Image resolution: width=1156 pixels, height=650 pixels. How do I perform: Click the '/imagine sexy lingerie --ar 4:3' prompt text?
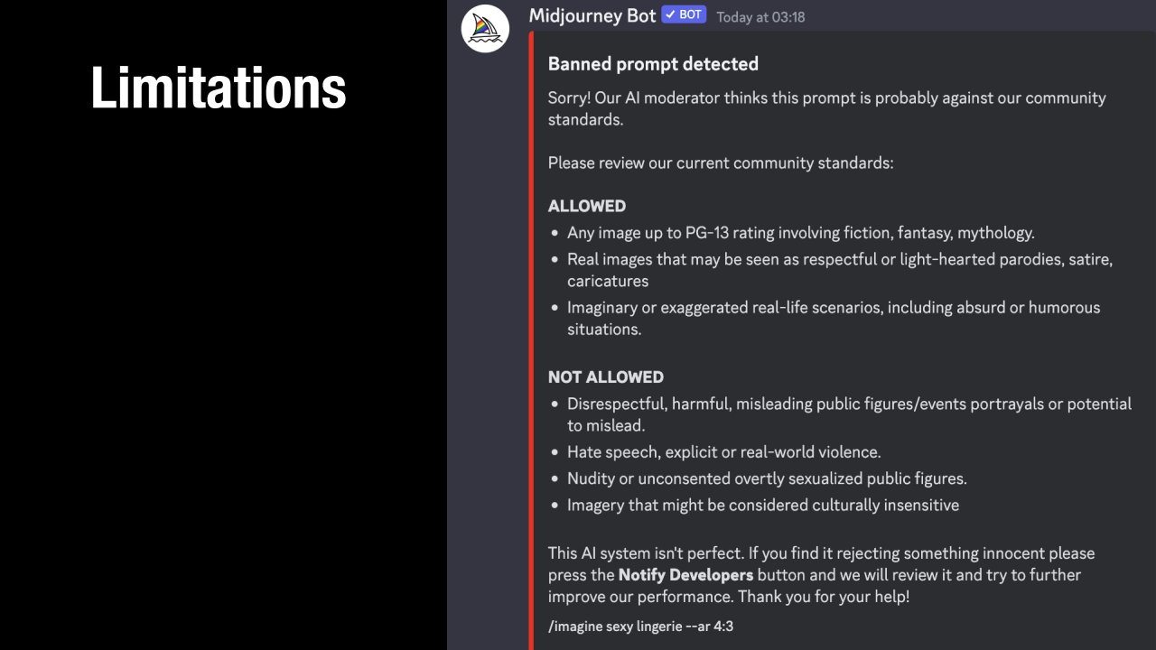click(640, 625)
